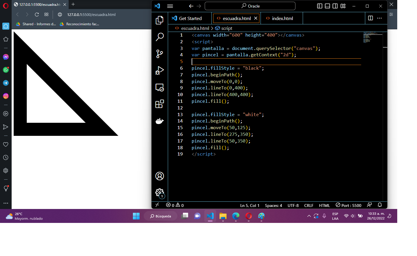The image size is (417, 256).
Task: Click the Búsqueda taskbar search box
Action: point(161,216)
